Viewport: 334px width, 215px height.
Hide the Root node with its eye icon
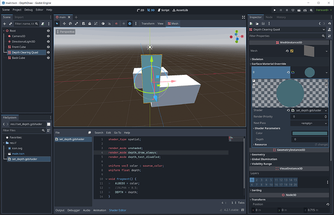coord(48,30)
